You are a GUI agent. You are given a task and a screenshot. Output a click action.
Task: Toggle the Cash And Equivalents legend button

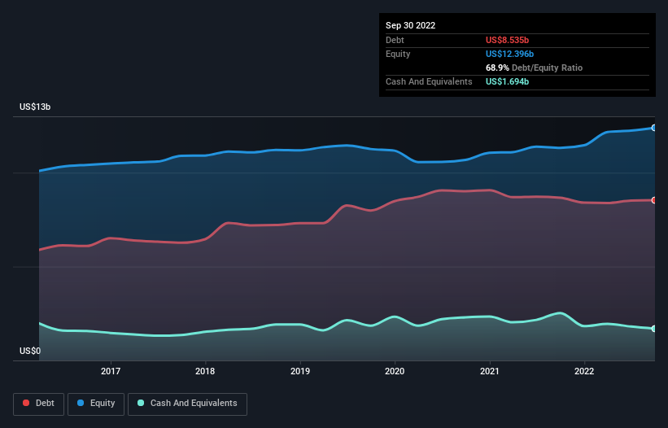point(187,404)
